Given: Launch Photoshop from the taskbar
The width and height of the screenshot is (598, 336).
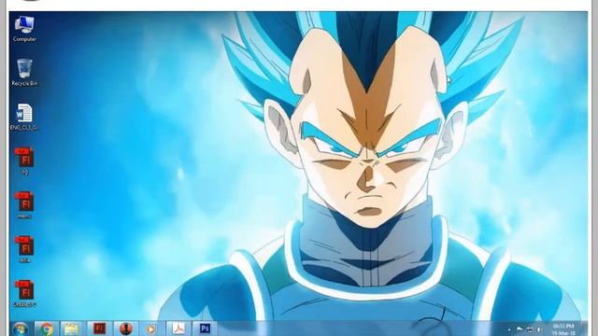Looking at the screenshot, I should point(205,329).
